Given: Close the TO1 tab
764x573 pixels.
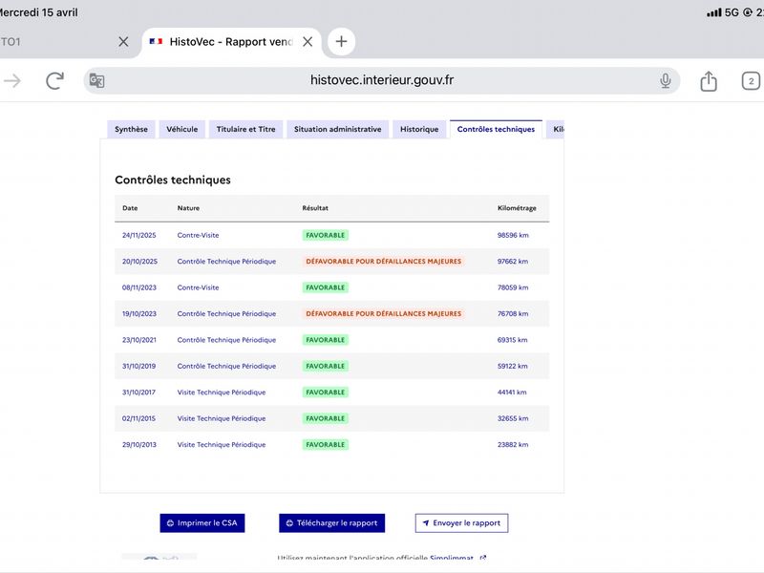Looking at the screenshot, I should [123, 42].
